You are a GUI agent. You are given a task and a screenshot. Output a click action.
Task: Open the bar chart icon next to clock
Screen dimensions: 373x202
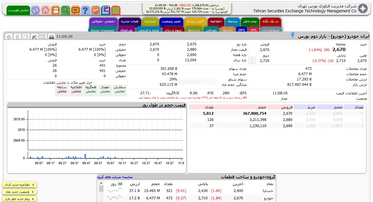coord(52,37)
